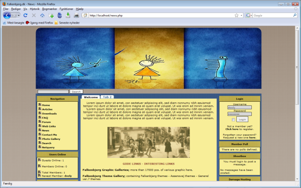Open the Bogmærker menu
This screenshot has width=301, height=188.
(x=50, y=9)
